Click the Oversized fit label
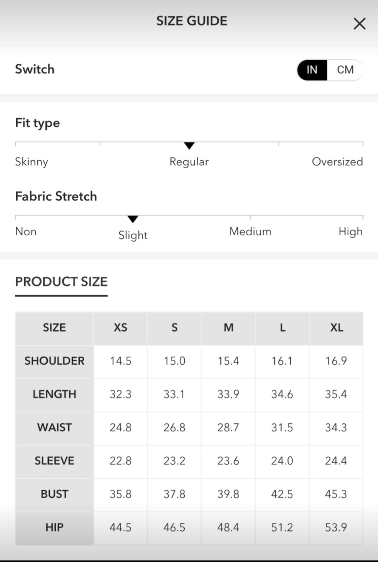The image size is (378, 562). (337, 162)
